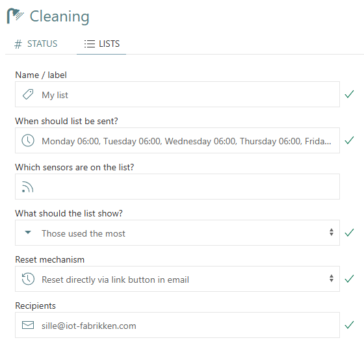The height and width of the screenshot is (351, 364).
Task: Click the checkmark beside Recipients field
Action: click(x=349, y=325)
